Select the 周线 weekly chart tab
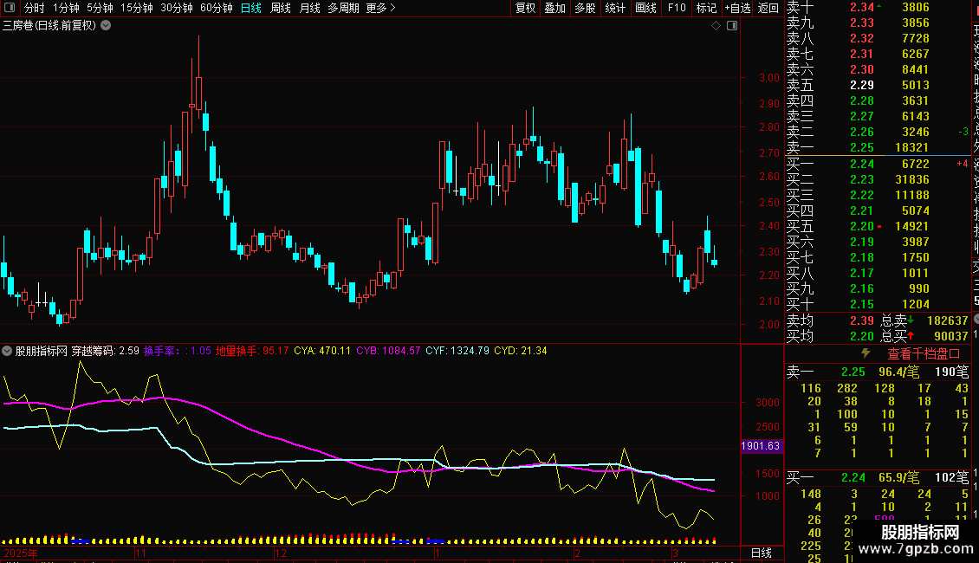The width and height of the screenshot is (979, 563). 280,8
